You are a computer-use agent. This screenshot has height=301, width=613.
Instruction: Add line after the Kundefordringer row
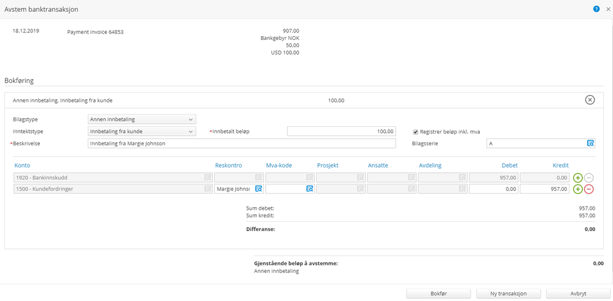(x=577, y=189)
